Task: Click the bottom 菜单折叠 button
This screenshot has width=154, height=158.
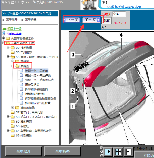Action: point(63,151)
